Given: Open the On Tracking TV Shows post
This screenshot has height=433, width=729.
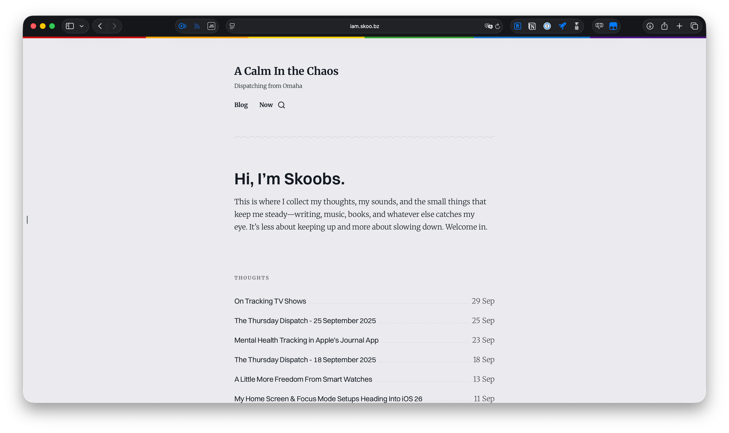Looking at the screenshot, I should coord(270,301).
